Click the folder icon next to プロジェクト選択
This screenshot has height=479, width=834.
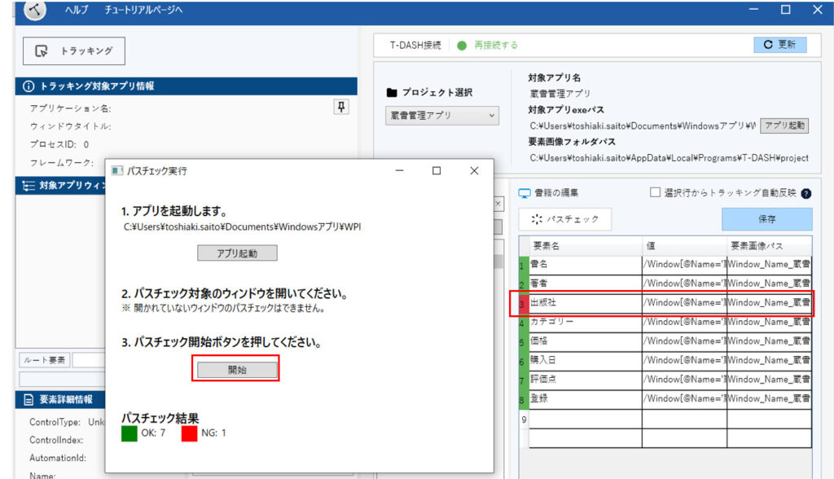392,92
